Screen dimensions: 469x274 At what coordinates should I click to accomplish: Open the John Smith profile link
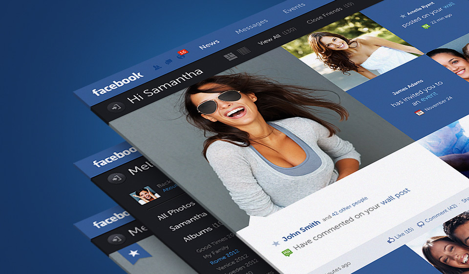[x=301, y=230]
